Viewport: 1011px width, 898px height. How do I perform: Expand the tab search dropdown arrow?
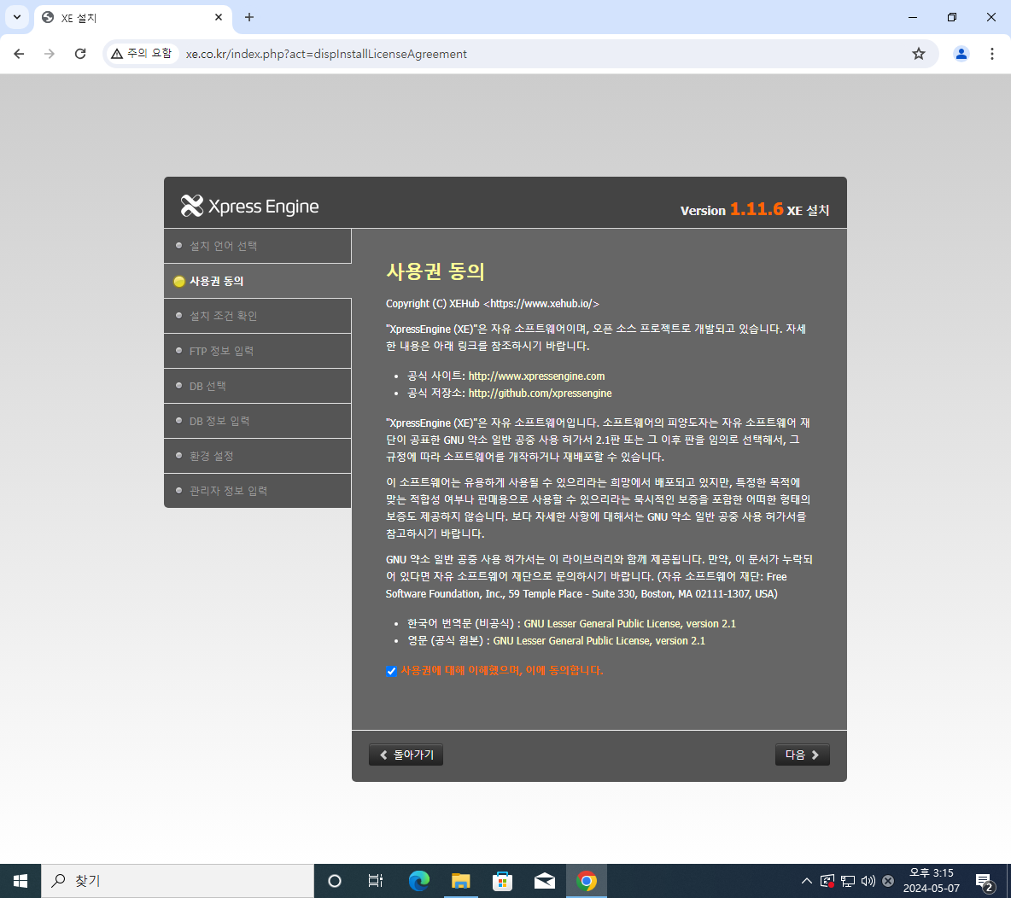pos(17,17)
